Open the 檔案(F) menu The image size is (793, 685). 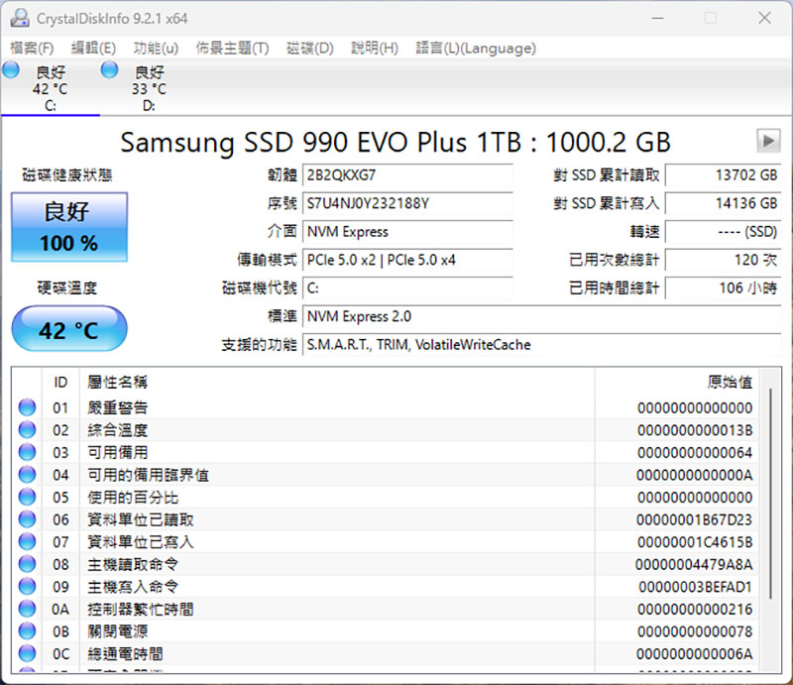32,48
